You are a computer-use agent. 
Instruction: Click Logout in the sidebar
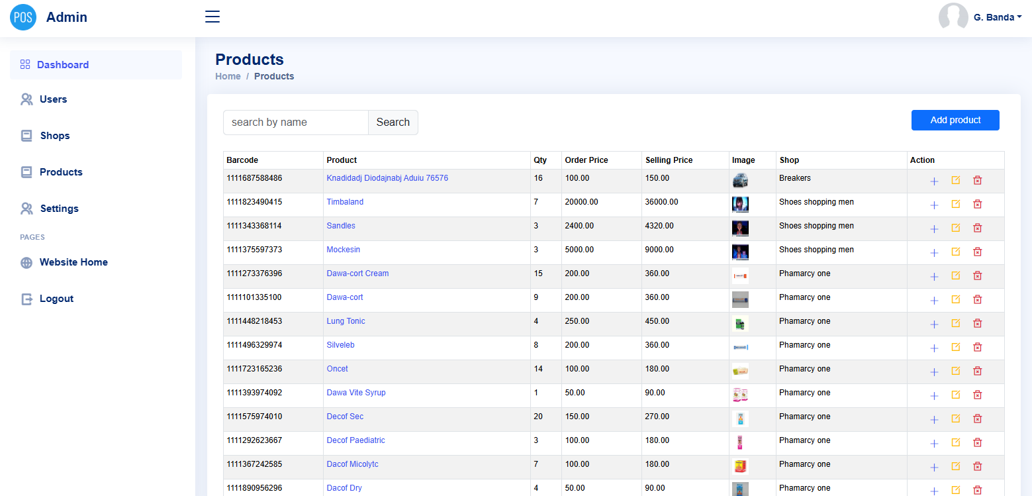[56, 299]
